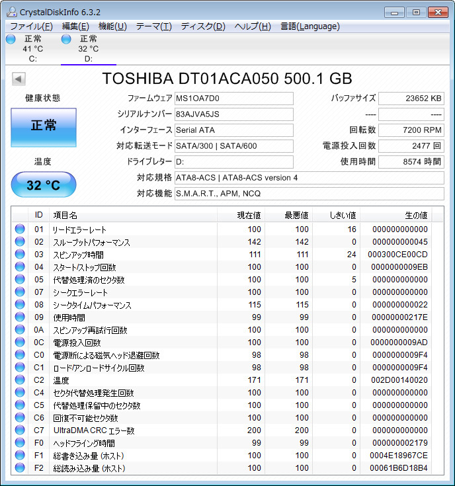Open the テーマ(T) menu
The image size is (455, 486).
[x=153, y=26]
